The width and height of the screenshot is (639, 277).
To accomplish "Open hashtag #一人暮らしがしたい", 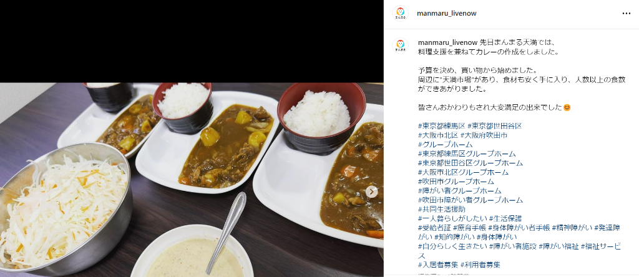I will click(x=453, y=219).
